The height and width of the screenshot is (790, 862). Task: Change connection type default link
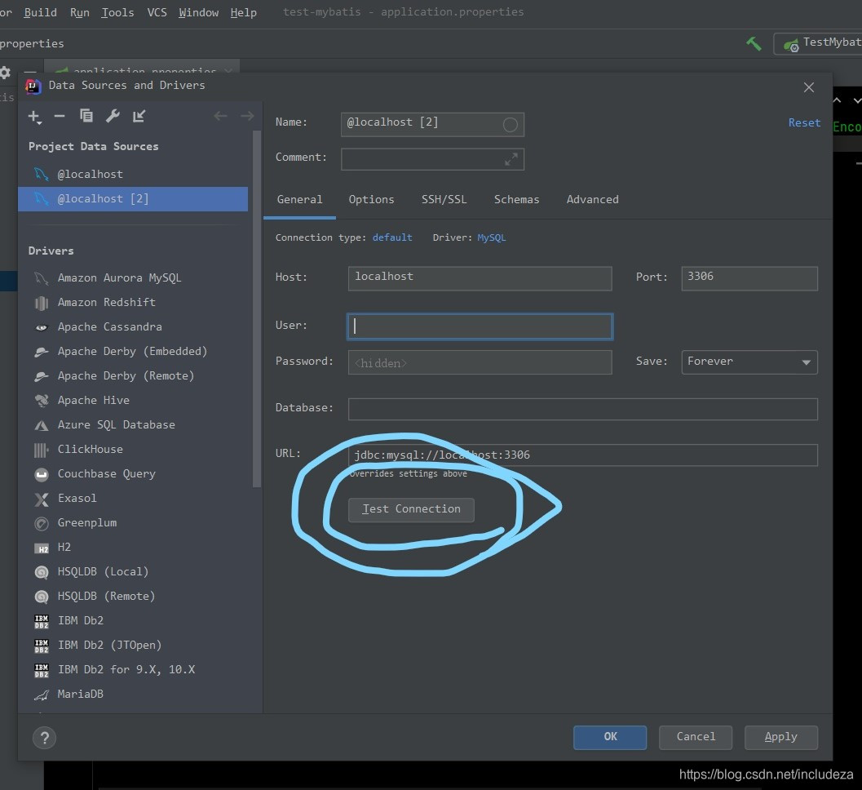tap(392, 237)
